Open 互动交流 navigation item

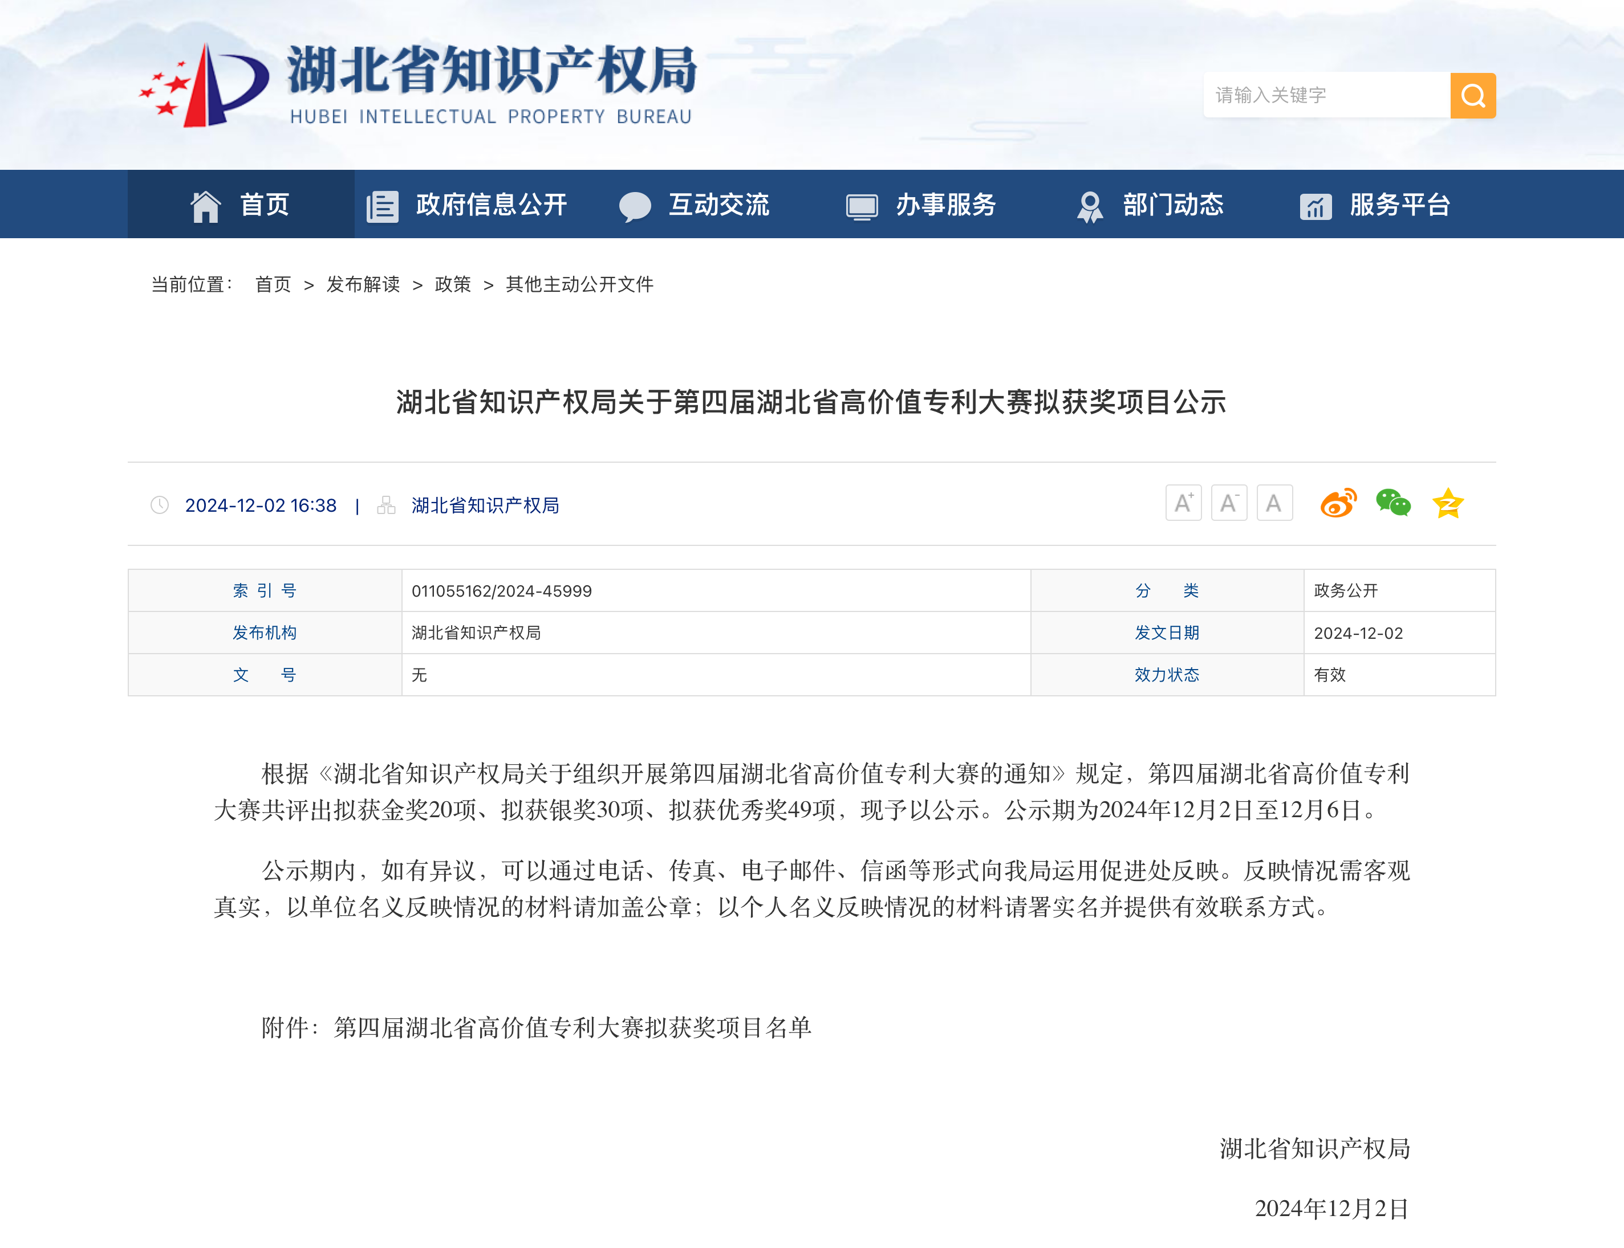pyautogui.click(x=718, y=205)
